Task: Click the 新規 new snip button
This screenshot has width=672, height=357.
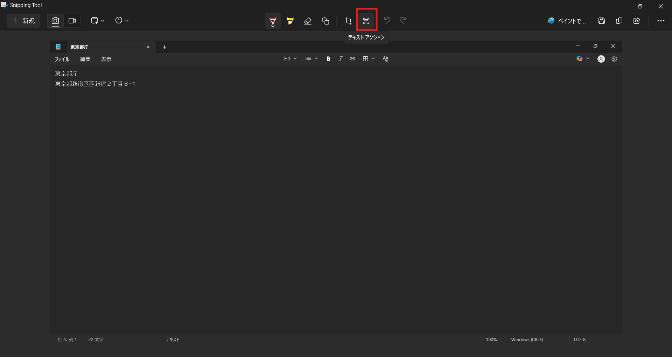Action: point(23,21)
